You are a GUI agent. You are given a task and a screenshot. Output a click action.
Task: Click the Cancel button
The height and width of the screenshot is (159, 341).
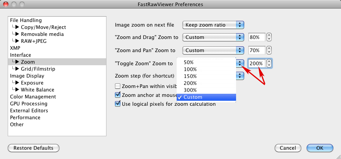287,148
